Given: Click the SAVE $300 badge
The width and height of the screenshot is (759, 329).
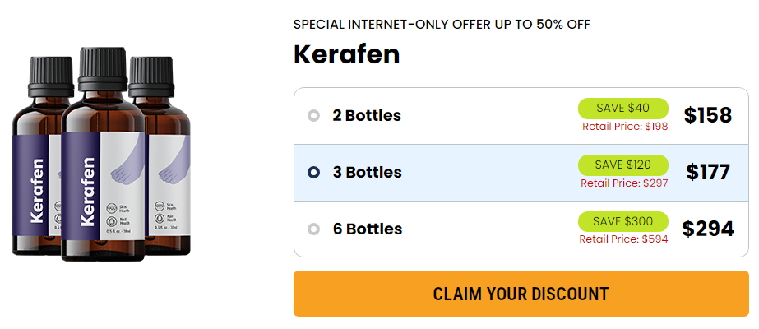Looking at the screenshot, I should tap(622, 221).
